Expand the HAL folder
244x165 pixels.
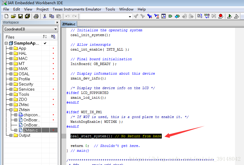(x=11, y=54)
